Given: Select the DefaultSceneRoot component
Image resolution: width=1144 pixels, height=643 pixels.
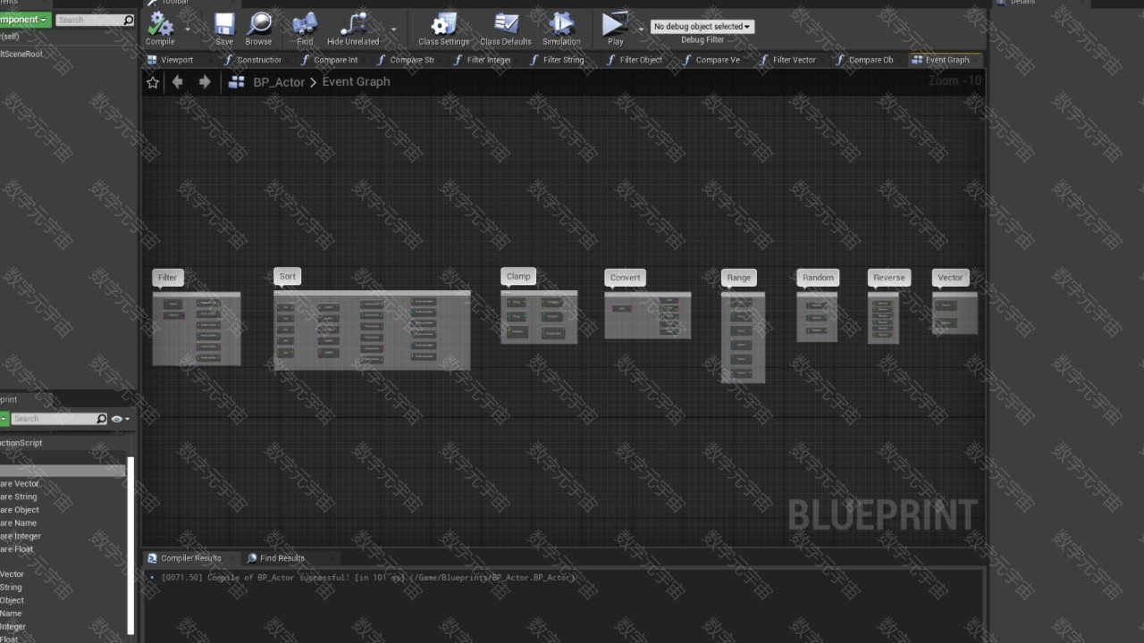Looking at the screenshot, I should 21,54.
